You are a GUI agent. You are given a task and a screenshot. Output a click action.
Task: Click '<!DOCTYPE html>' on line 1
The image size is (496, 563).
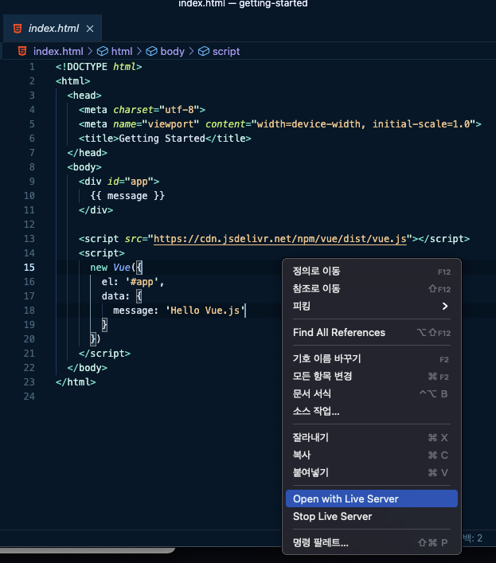tap(99, 67)
